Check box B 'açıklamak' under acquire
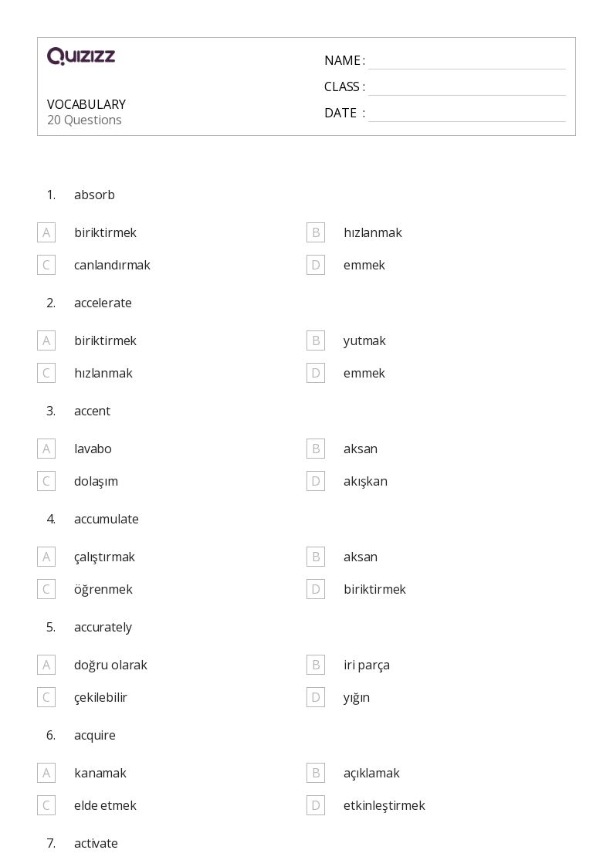Image resolution: width=613 pixels, height=867 pixels. pyautogui.click(x=316, y=773)
